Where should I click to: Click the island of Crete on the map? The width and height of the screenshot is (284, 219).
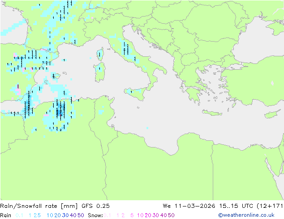coord(212,113)
